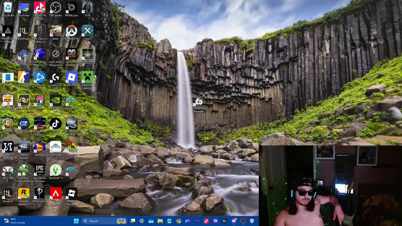Image resolution: width=402 pixels, height=226 pixels.
Task: Select the Warframe desktop icon
Action: (x=56, y=149)
